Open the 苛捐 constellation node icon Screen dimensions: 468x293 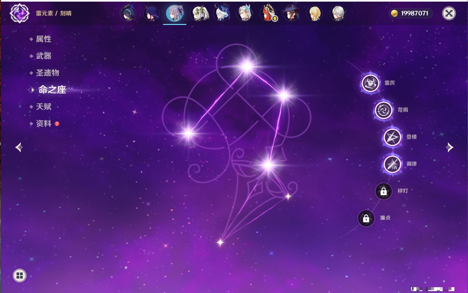click(383, 110)
